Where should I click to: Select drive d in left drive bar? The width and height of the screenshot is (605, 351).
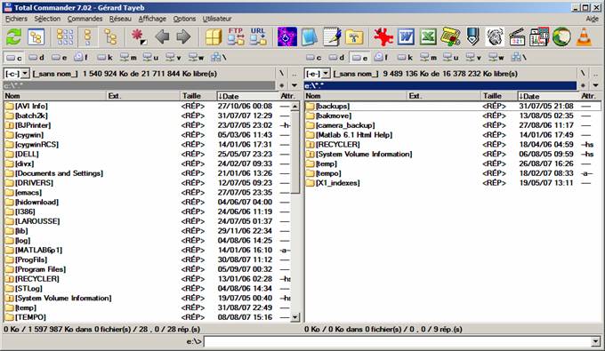coord(36,58)
